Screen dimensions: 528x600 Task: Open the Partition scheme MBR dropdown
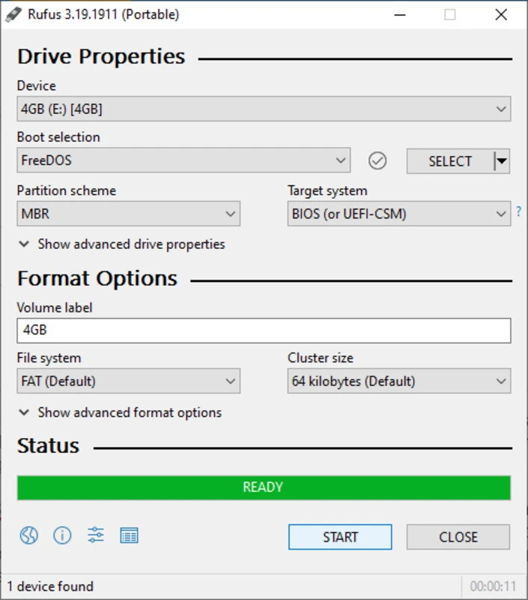pyautogui.click(x=128, y=214)
